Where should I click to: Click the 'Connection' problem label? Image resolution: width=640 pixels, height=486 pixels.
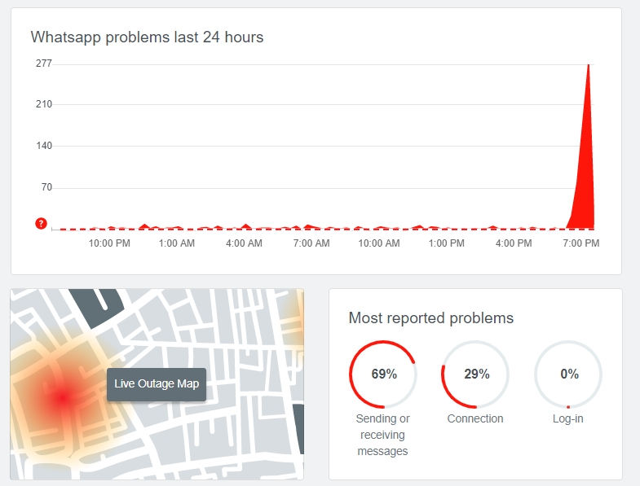[475, 418]
